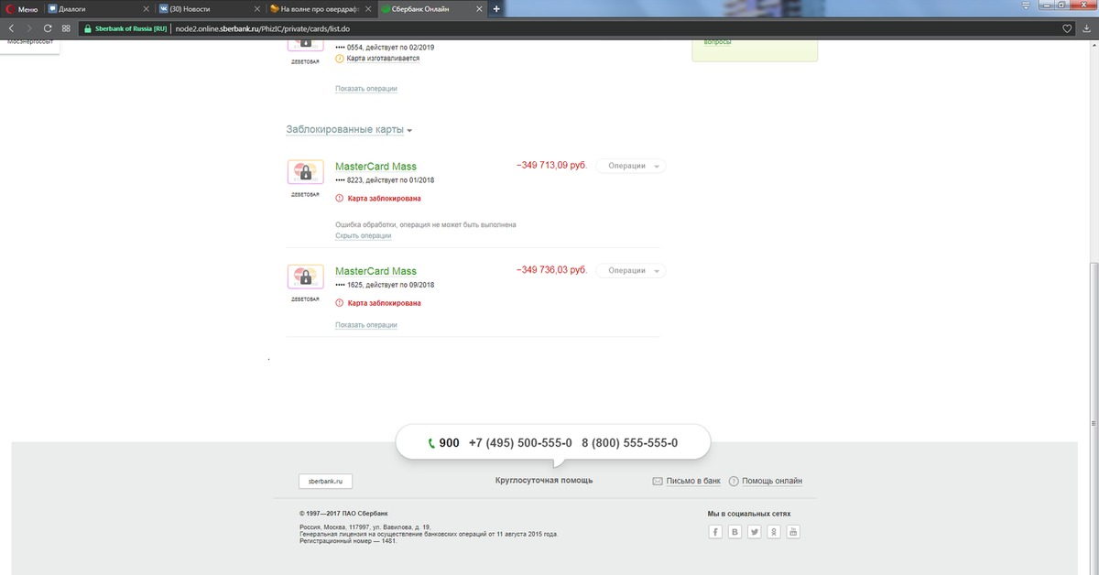Switch to the '(30) Новости' tab
Image resolution: width=1099 pixels, height=575 pixels.
point(203,8)
